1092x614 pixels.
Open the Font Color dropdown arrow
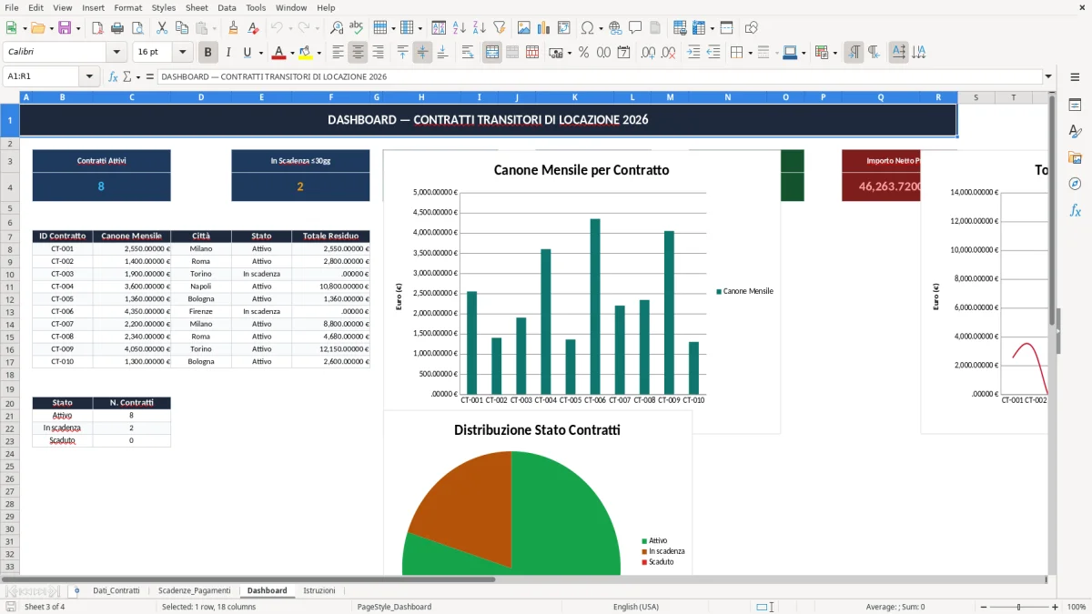pos(292,53)
